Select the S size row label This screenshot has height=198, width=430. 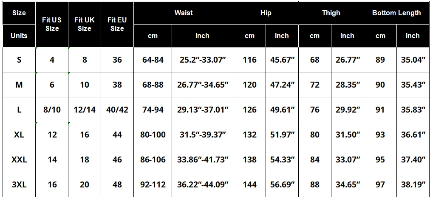(19, 60)
